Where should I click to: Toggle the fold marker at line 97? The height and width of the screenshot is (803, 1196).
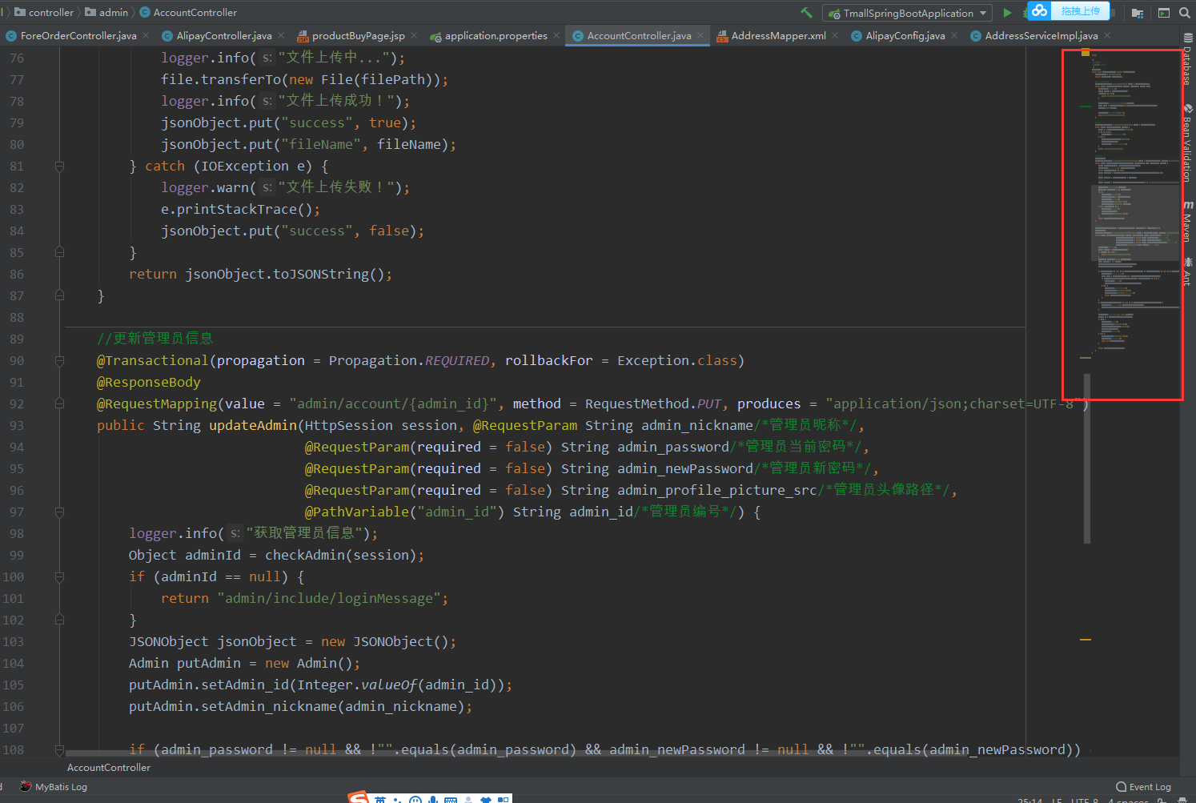59,512
